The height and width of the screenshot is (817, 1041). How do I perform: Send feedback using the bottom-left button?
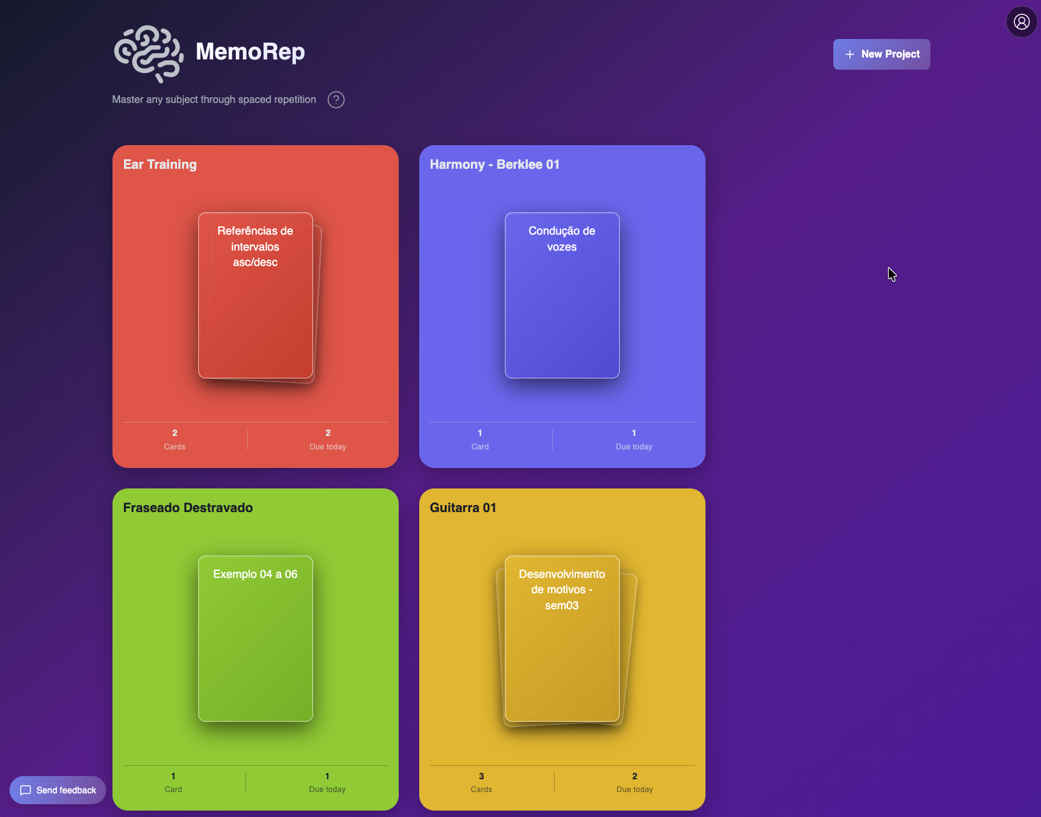coord(58,790)
